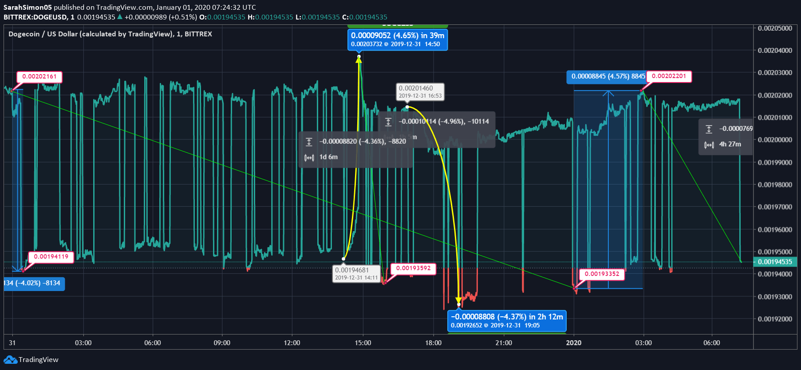Screen dimensions: 801x370
Task: Click the horizontal range icon beside 1d 6m
Action: click(309, 157)
